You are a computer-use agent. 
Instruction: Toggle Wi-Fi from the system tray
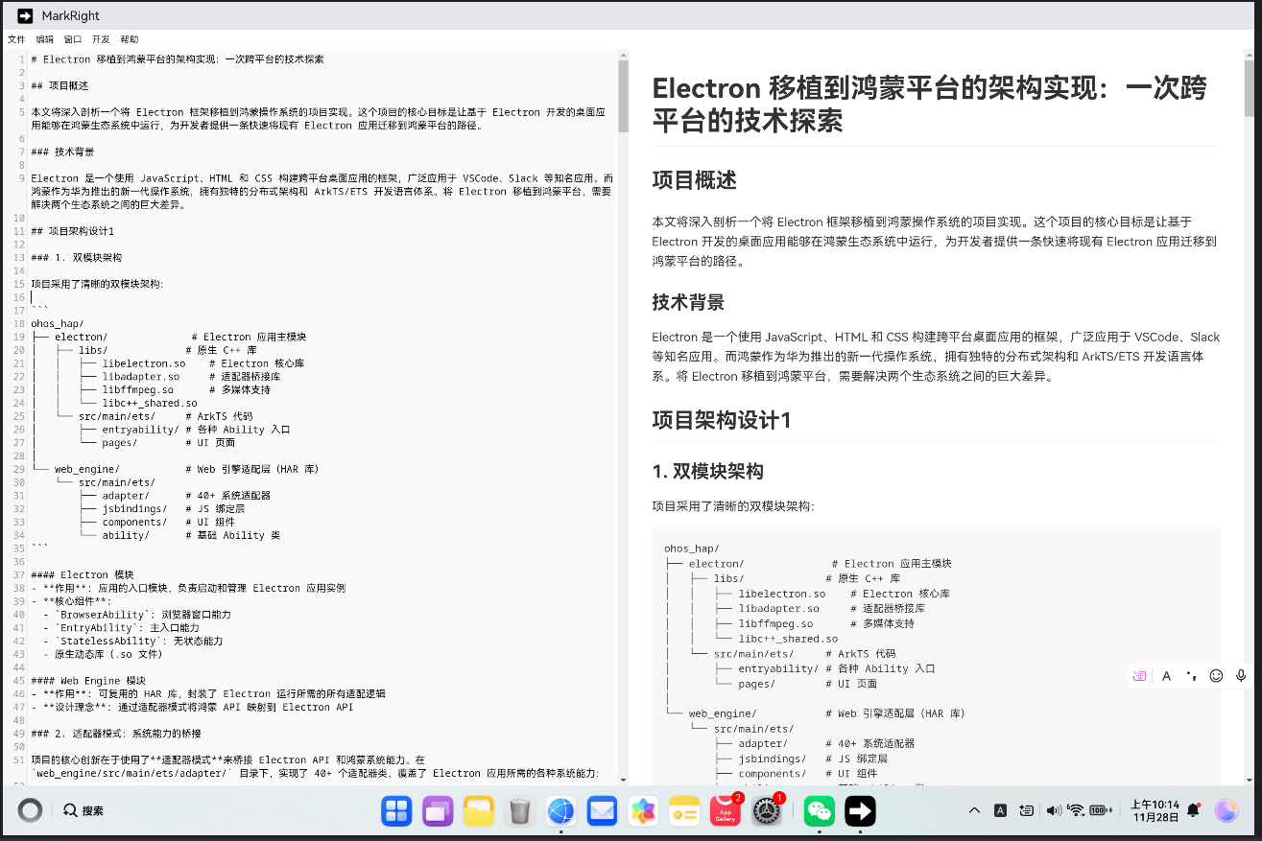tap(1077, 810)
